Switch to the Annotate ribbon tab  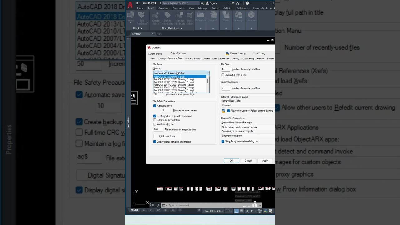pos(163,8)
